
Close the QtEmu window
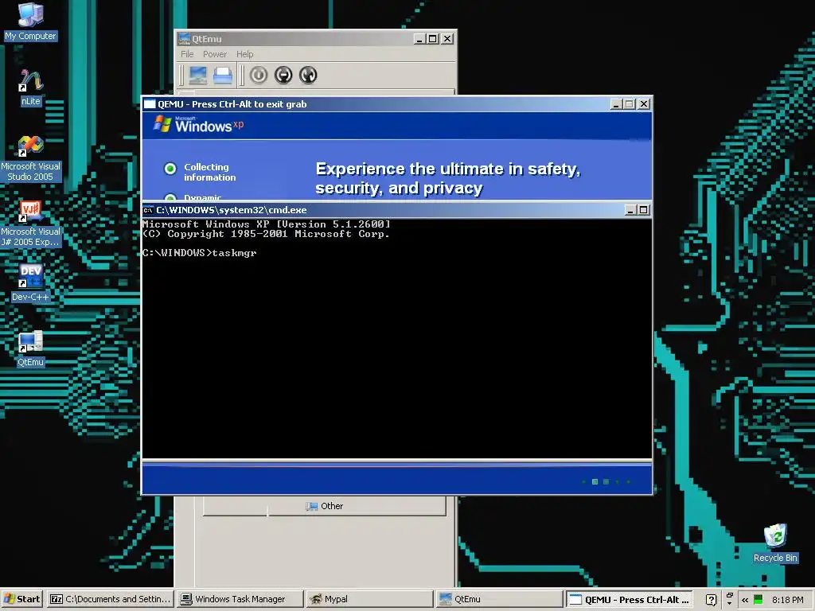pyautogui.click(x=447, y=38)
